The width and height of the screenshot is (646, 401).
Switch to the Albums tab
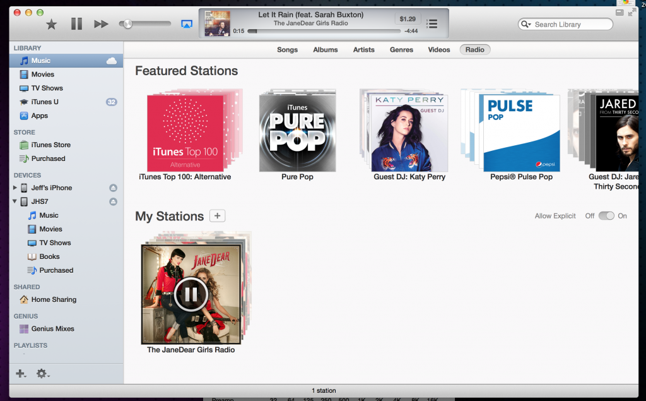325,49
